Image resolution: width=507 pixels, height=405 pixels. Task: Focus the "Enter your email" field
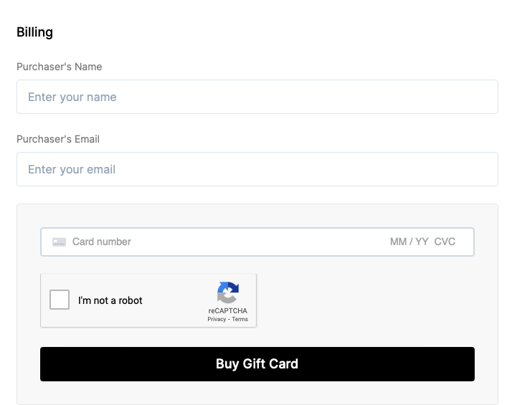[257, 169]
